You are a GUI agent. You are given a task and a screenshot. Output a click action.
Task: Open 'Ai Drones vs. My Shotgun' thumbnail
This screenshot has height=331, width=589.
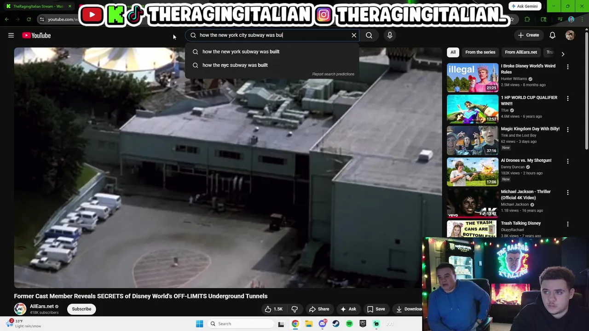coord(473,172)
